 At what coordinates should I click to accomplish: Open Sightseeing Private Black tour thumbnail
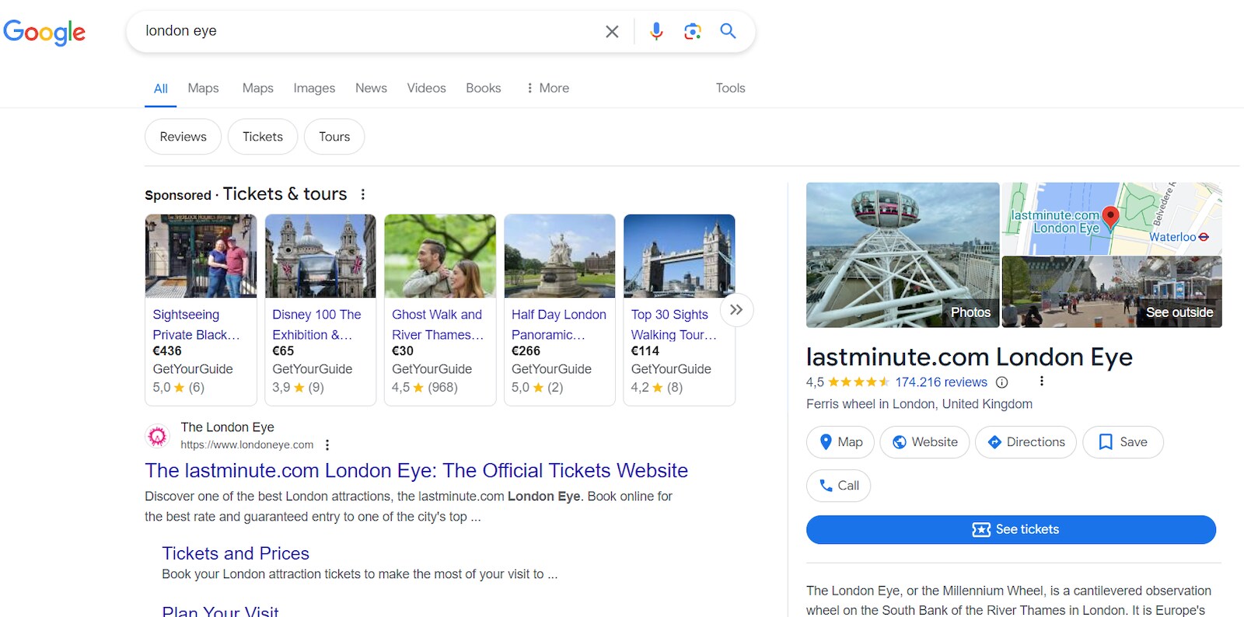(201, 256)
